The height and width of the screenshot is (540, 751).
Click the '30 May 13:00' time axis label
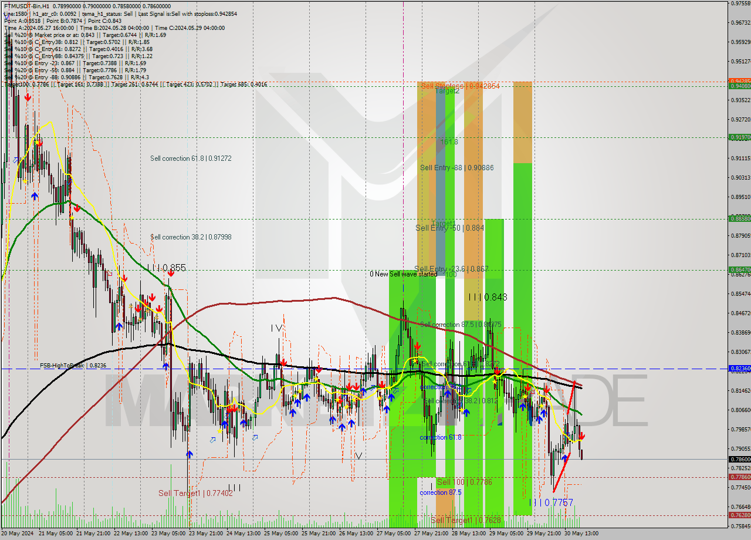582,534
